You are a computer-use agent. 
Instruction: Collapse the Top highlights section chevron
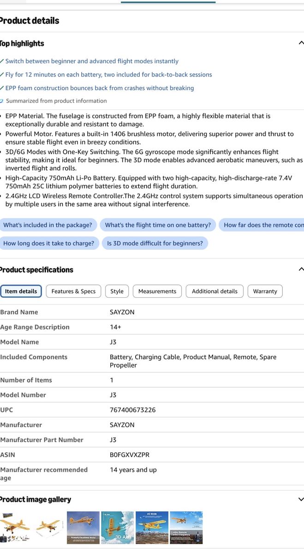[x=301, y=43]
